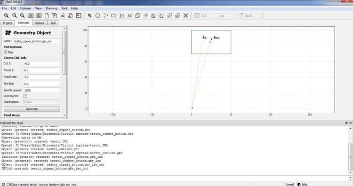Uncheck the Plot checkbox

tap(5, 52)
